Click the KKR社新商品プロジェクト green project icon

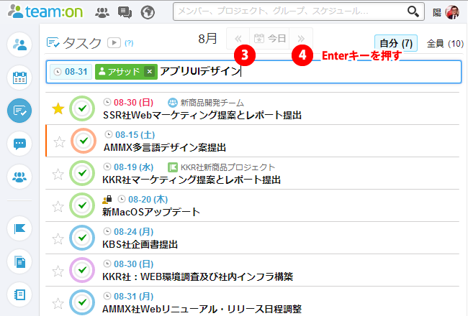[x=173, y=167]
